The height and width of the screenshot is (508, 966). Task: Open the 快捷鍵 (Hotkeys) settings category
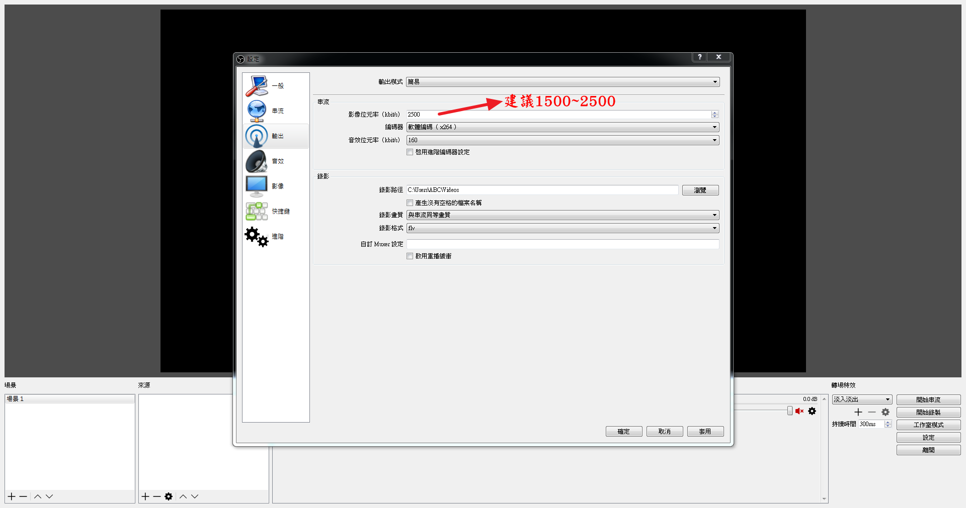click(x=276, y=212)
